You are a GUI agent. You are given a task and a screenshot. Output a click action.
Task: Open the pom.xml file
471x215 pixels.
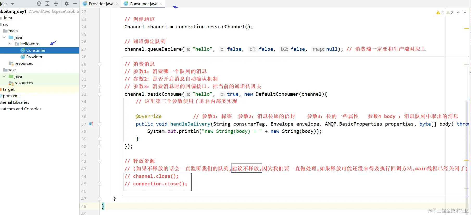pyautogui.click(x=11, y=96)
